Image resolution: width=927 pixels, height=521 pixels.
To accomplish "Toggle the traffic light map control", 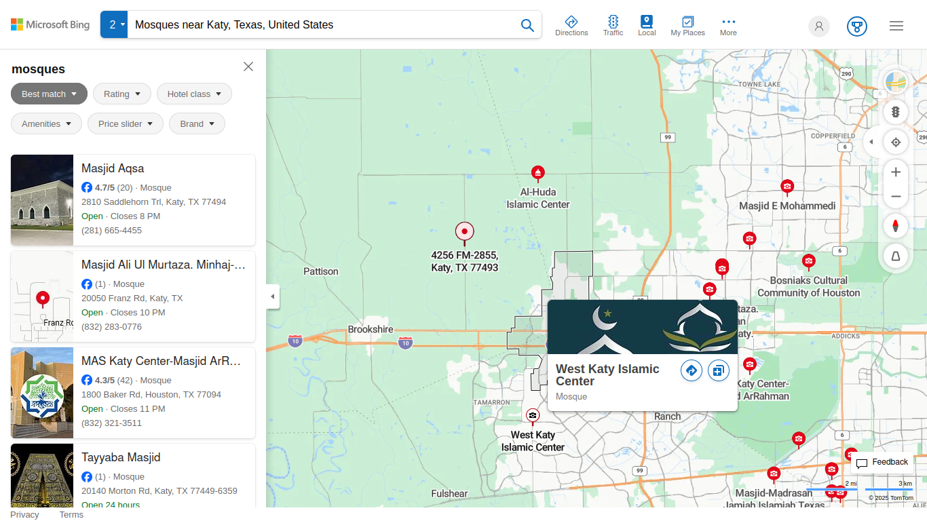I will tap(896, 112).
